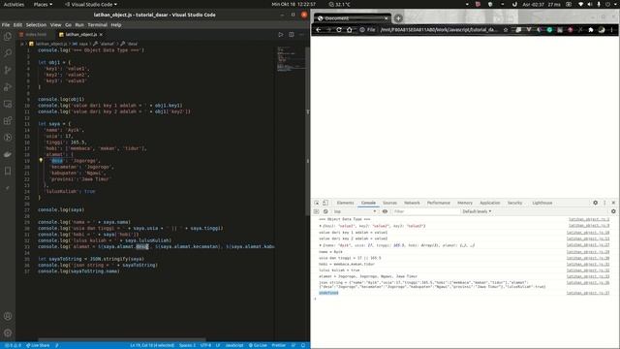Open the console settings gear

613,211
